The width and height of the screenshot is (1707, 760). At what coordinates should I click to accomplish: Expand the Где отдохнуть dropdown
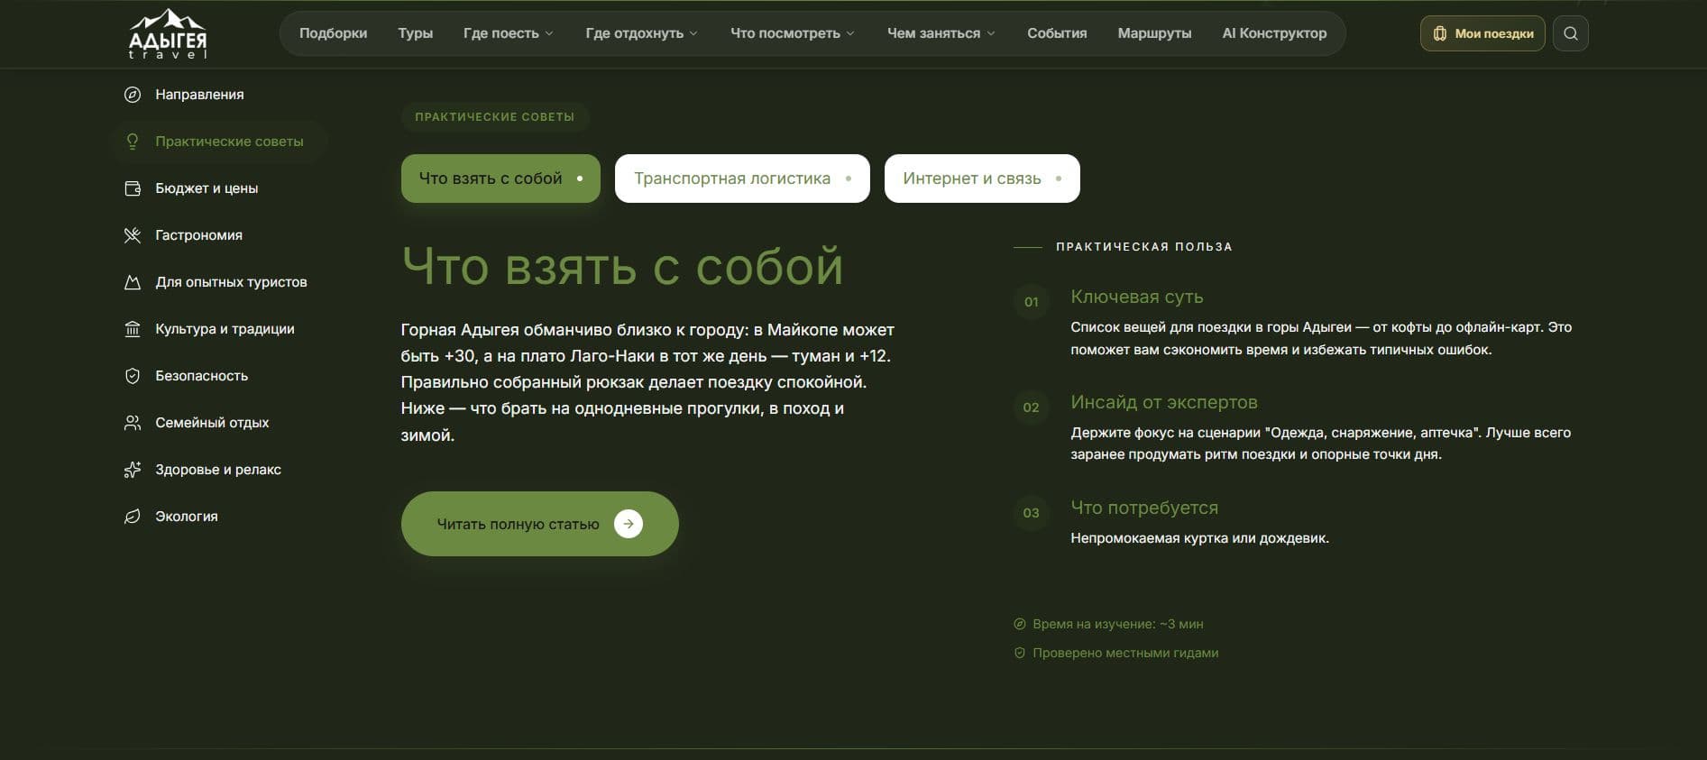tap(642, 33)
